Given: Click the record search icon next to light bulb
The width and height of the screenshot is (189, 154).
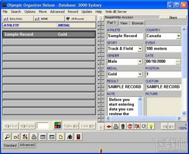Looking at the screenshot, I should (144, 126).
